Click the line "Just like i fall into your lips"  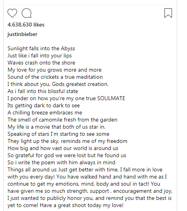(x=40, y=56)
